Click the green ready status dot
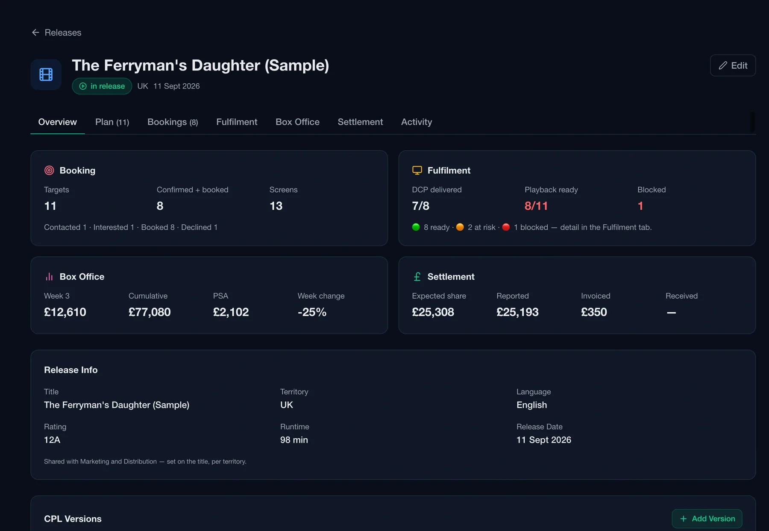769x531 pixels. [416, 227]
